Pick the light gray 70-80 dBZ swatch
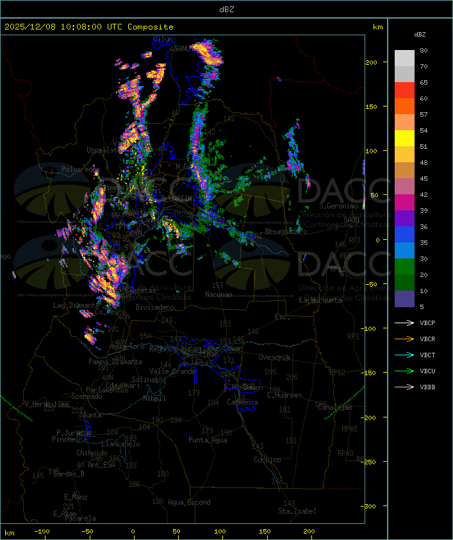The width and height of the screenshot is (453, 540). (404, 58)
